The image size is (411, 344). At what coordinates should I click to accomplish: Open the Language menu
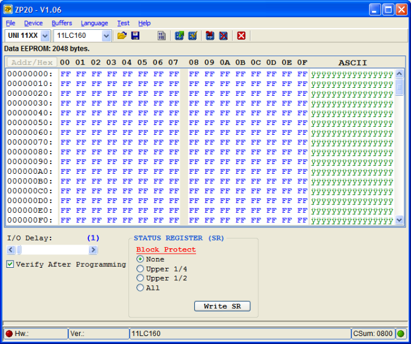[x=94, y=23]
